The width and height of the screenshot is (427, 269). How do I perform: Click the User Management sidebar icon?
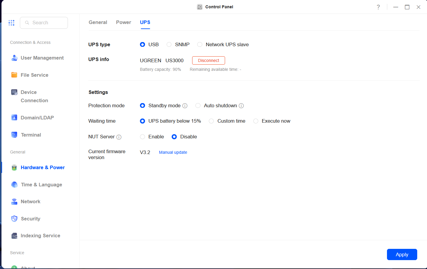[14, 58]
